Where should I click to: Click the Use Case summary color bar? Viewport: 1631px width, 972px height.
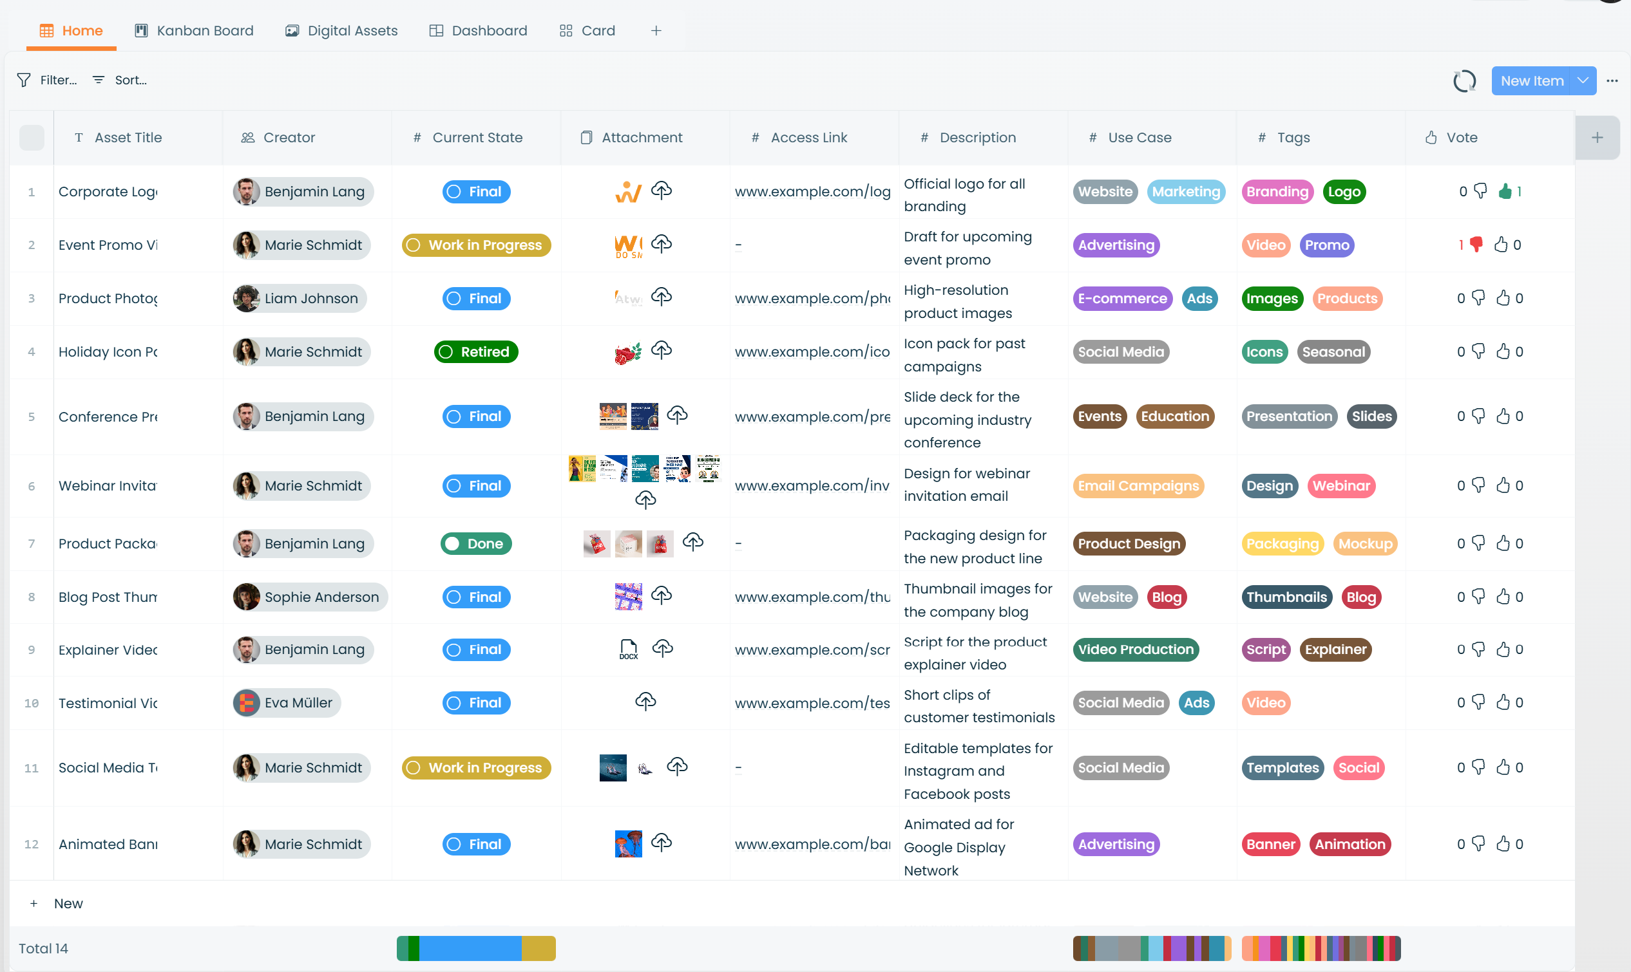pos(1151,948)
